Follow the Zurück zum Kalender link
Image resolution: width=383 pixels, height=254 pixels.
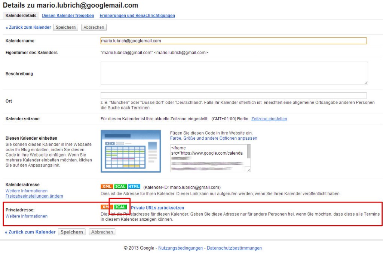click(28, 27)
